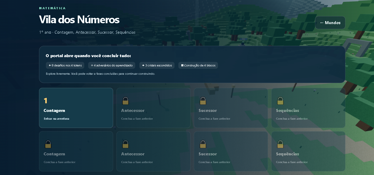Viewport: 374px width, 175px height.
Task: Click the lock icon on top-row Sequências
Action: [x=280, y=101]
